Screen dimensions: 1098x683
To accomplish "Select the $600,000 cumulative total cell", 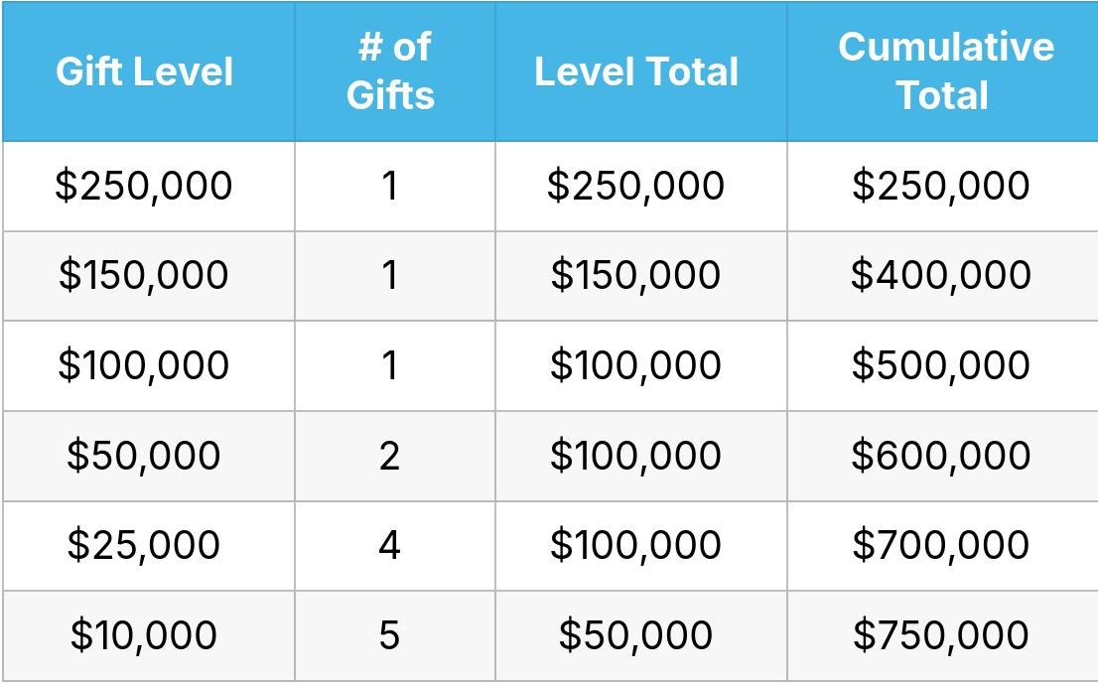I will tap(941, 456).
